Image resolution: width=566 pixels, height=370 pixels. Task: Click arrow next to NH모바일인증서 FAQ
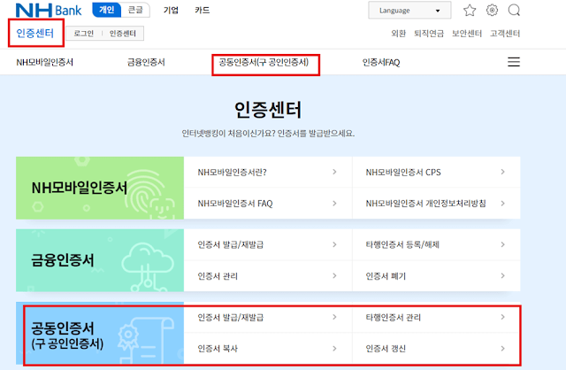(334, 204)
